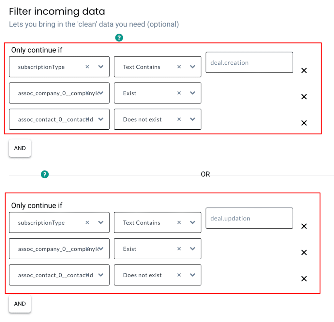Clear assoc_company_0 field in first group
Screen dimensions: 334x322
coord(87,93)
